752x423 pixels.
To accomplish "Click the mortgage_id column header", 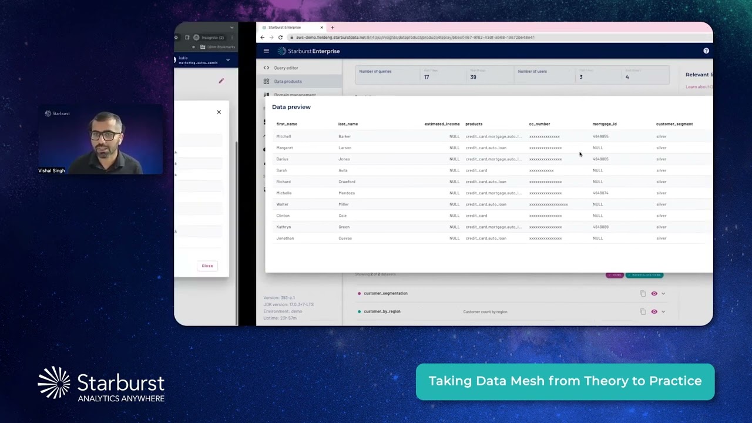I will (605, 124).
